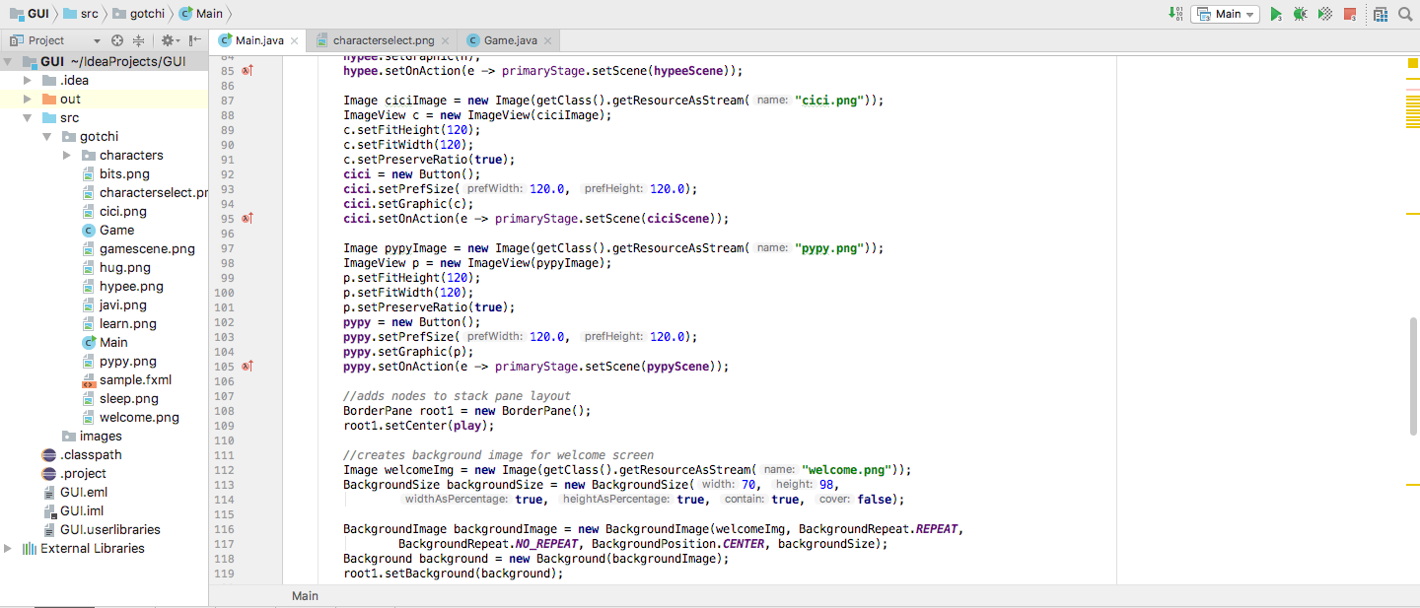
Task: Click the yellow inspection indicator atop scrollbar
Action: [1412, 64]
